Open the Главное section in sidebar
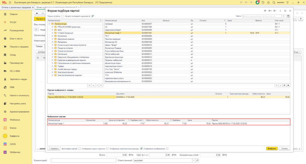 coord(14,14)
